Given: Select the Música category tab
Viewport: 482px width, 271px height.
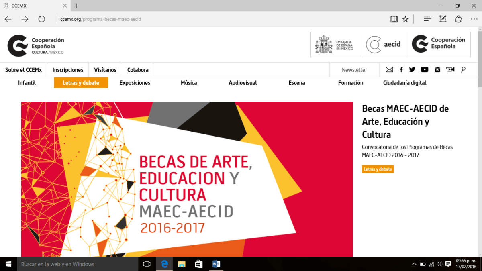Looking at the screenshot, I should [x=189, y=83].
